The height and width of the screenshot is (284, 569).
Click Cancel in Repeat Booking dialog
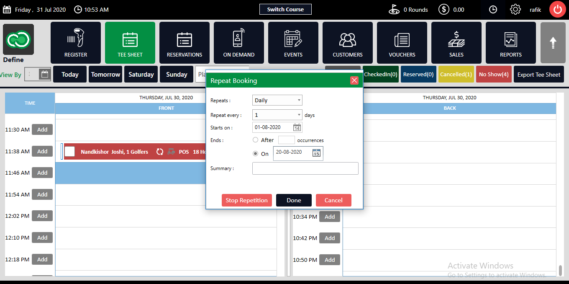[x=333, y=200]
